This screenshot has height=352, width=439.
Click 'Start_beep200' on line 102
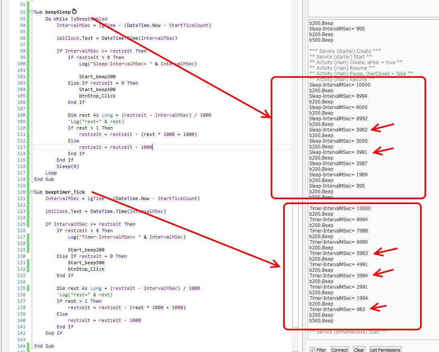pos(97,77)
